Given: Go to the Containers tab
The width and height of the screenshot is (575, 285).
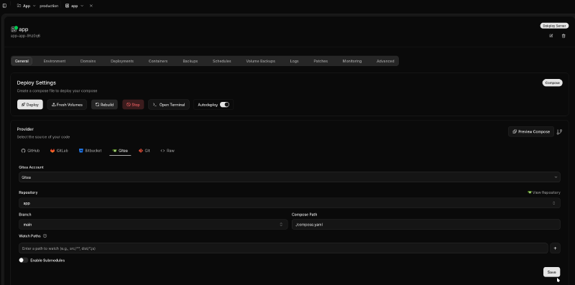Looking at the screenshot, I should click(158, 61).
